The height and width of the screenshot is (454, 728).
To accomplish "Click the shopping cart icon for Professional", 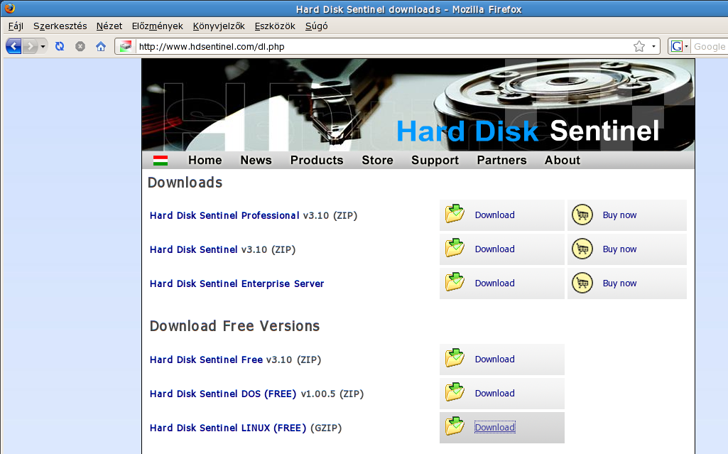I will 582,215.
